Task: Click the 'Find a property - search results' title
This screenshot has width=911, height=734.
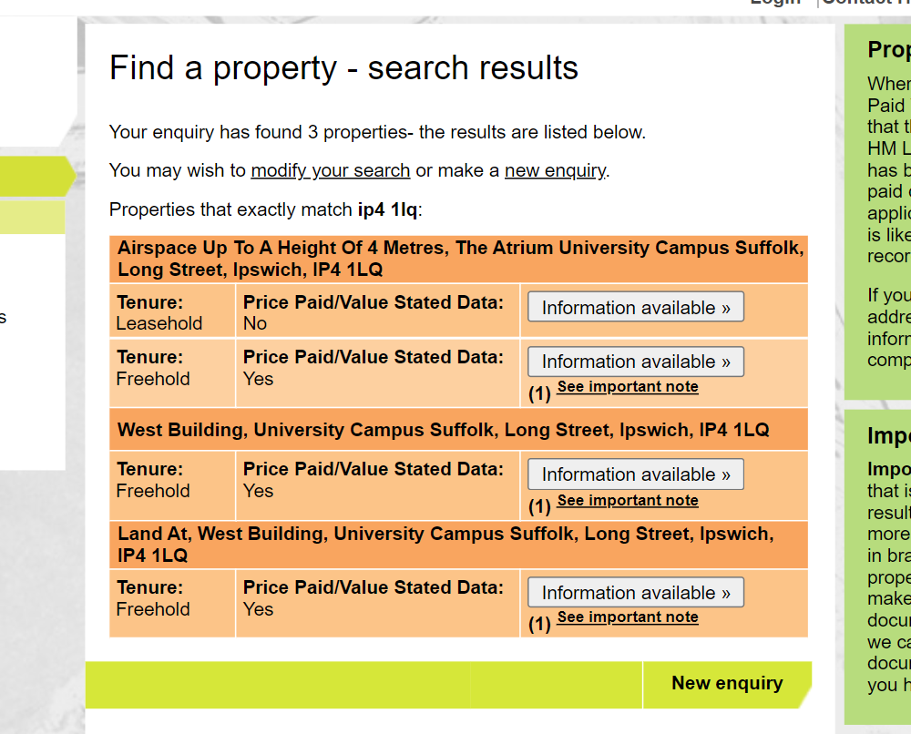Action: pos(344,68)
